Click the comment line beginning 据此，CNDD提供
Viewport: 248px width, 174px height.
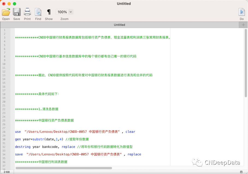(x=84, y=75)
